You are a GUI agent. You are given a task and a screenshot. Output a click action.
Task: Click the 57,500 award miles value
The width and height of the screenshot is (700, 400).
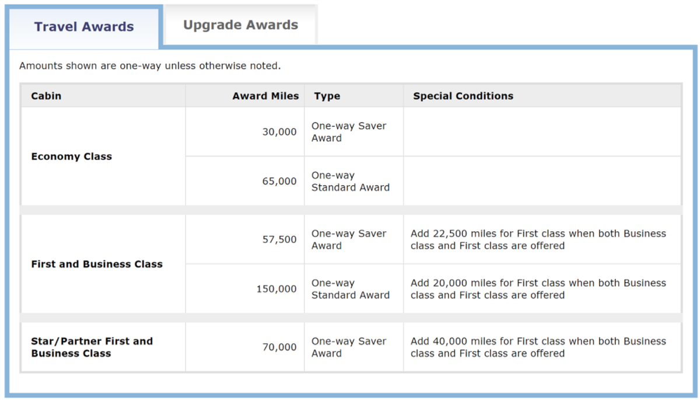pos(279,239)
